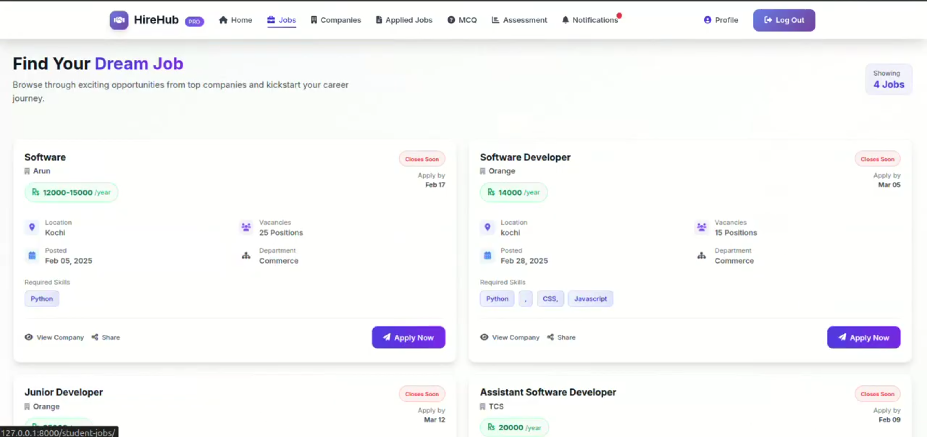Image resolution: width=927 pixels, height=437 pixels.
Task: Click the Python tag in Software Developer card
Action: pyautogui.click(x=497, y=299)
